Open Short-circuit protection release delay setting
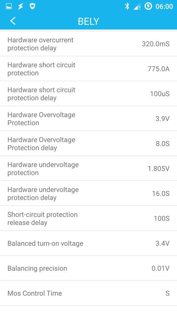The width and height of the screenshot is (177, 315). [x=88, y=219]
